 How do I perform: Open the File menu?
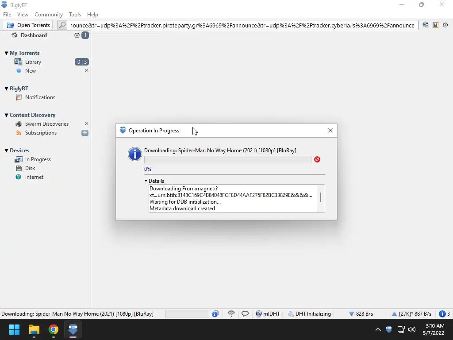(x=7, y=15)
